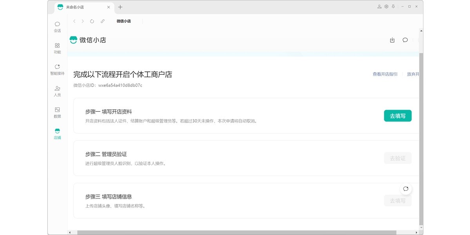This screenshot has width=470, height=235.
Task: Select the 店铺 sidebar icon
Action: [57, 134]
